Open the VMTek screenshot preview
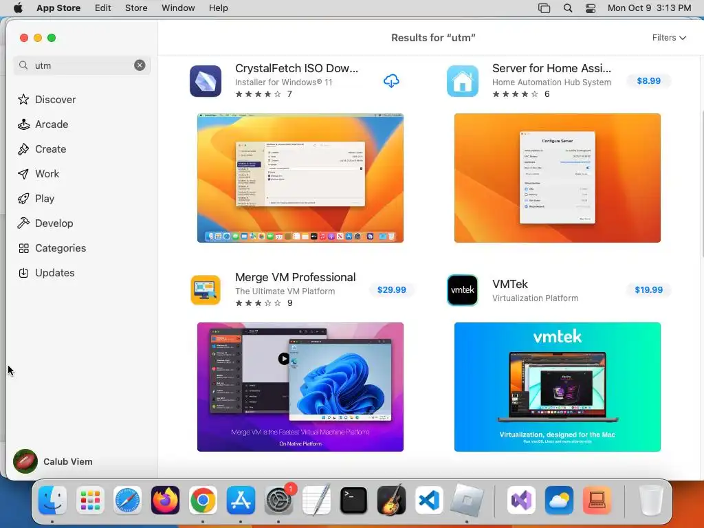Image resolution: width=704 pixels, height=528 pixels. pos(557,387)
